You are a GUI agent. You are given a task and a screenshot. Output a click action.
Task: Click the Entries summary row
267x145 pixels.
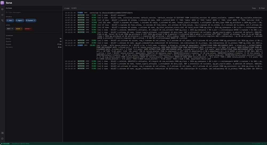point(34,39)
